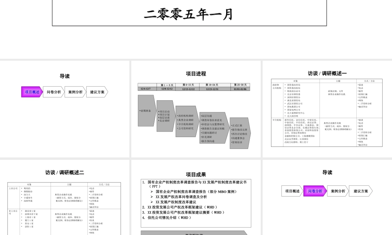The image size is (392, 235).
Task: Select the pink 问卷分析 chevron on the bottom 导读 slide
Action: tap(314, 191)
